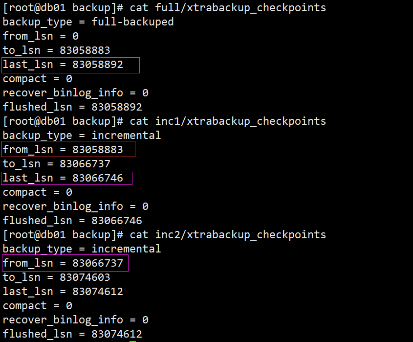Click the from_lsn = 0 line
This screenshot has height=342, width=413.
[x=41, y=36]
